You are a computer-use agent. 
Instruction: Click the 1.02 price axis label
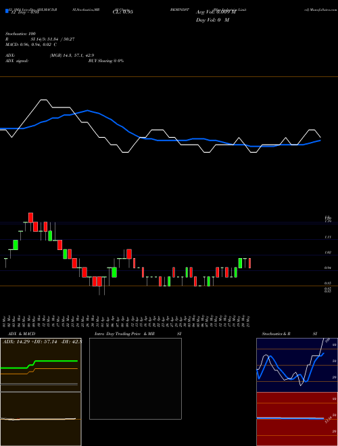[x=327, y=252]
